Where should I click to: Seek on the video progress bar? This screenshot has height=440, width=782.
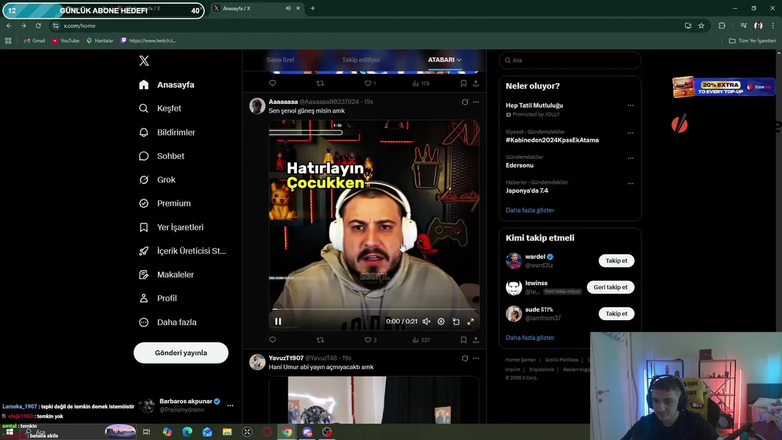point(374,309)
